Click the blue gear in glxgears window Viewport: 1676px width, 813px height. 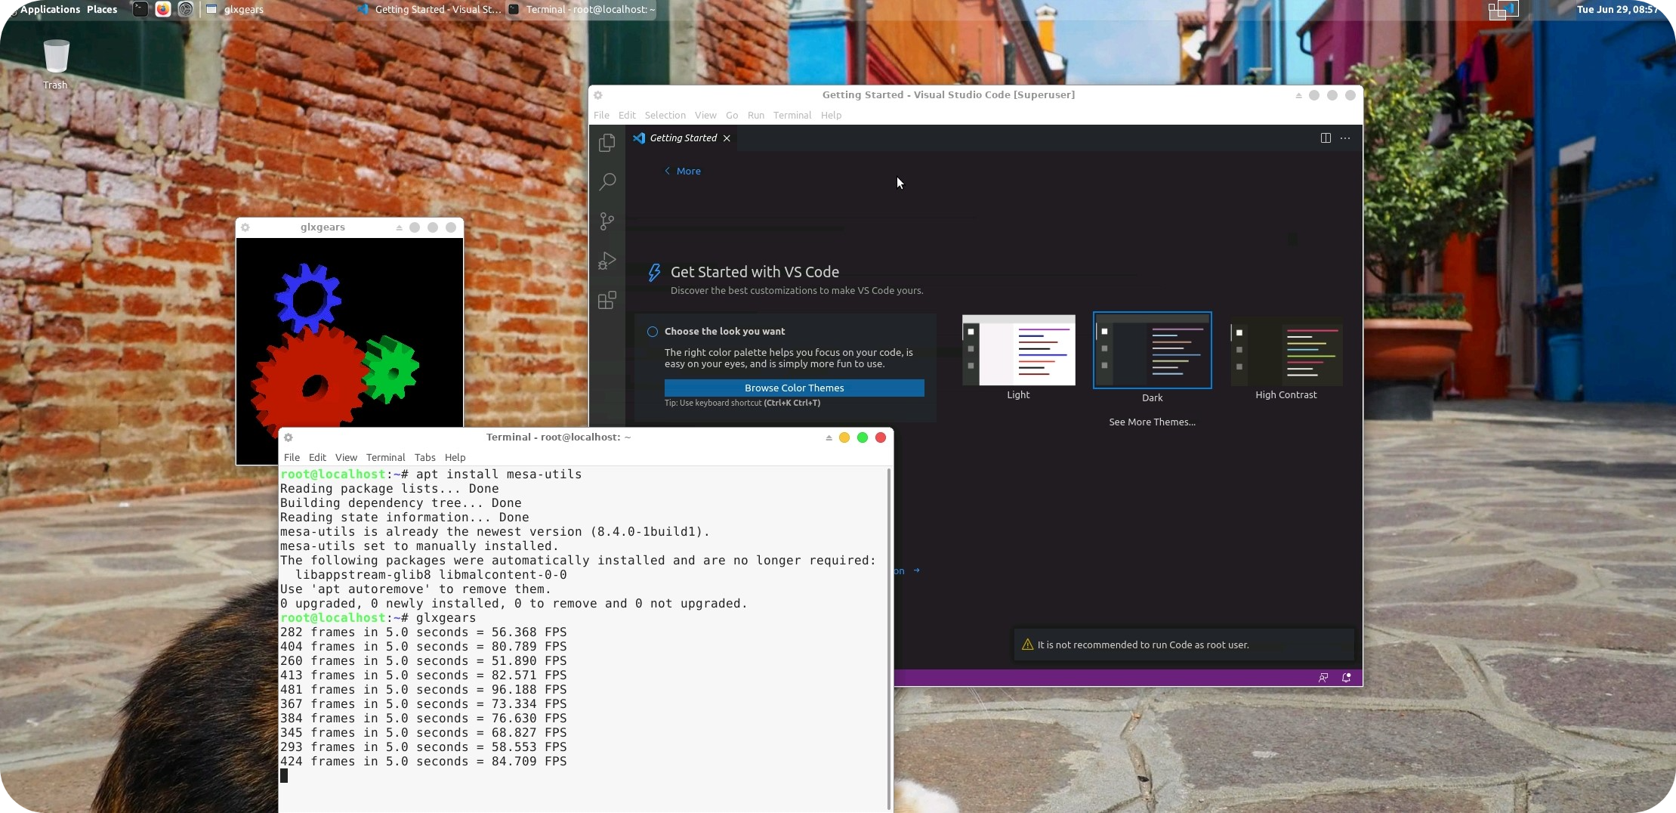[x=307, y=298]
